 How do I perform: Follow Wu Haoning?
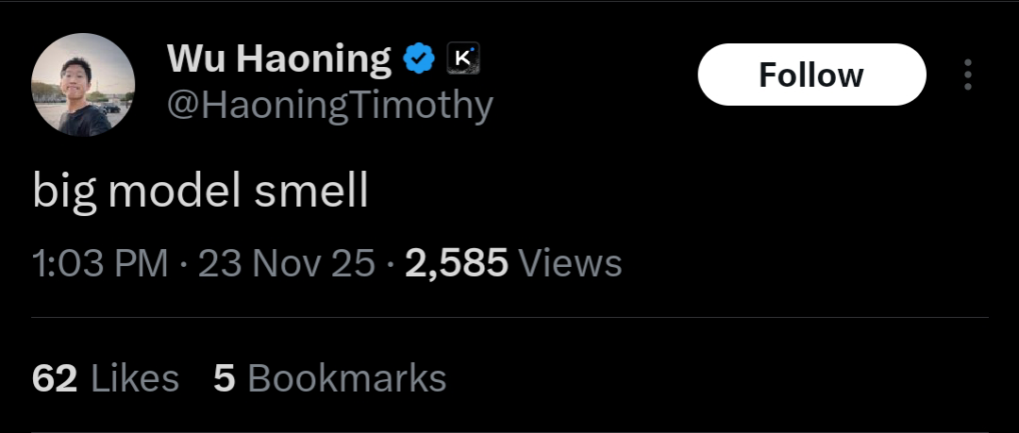[x=811, y=75]
